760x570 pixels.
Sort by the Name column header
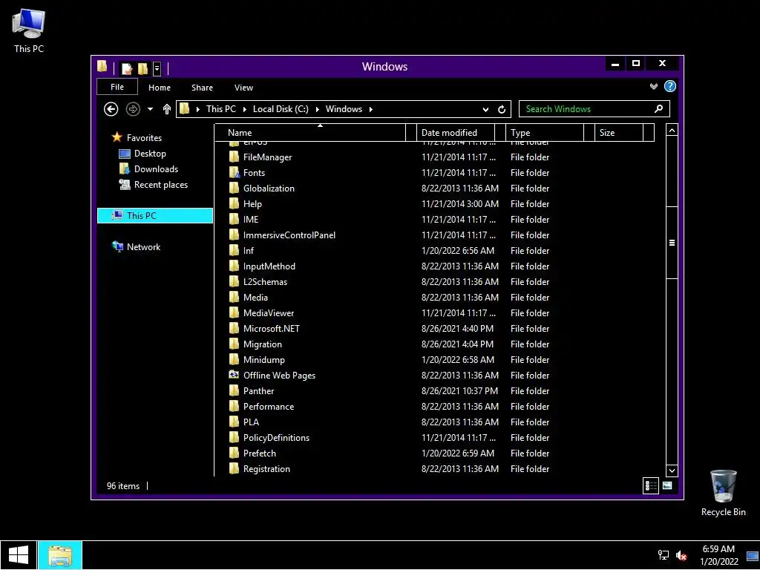coord(310,133)
